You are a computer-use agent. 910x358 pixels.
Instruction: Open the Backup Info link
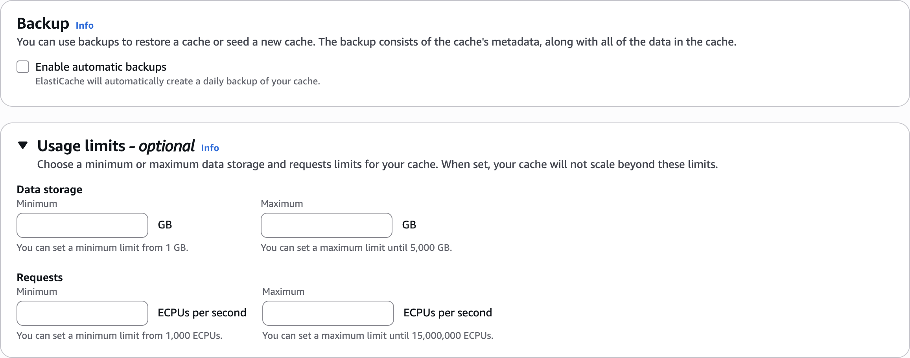click(85, 26)
